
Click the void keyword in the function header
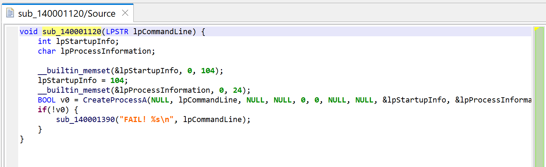point(29,32)
